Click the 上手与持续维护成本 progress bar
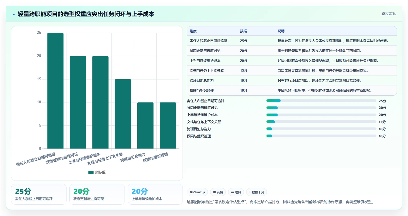 [x=321, y=115]
